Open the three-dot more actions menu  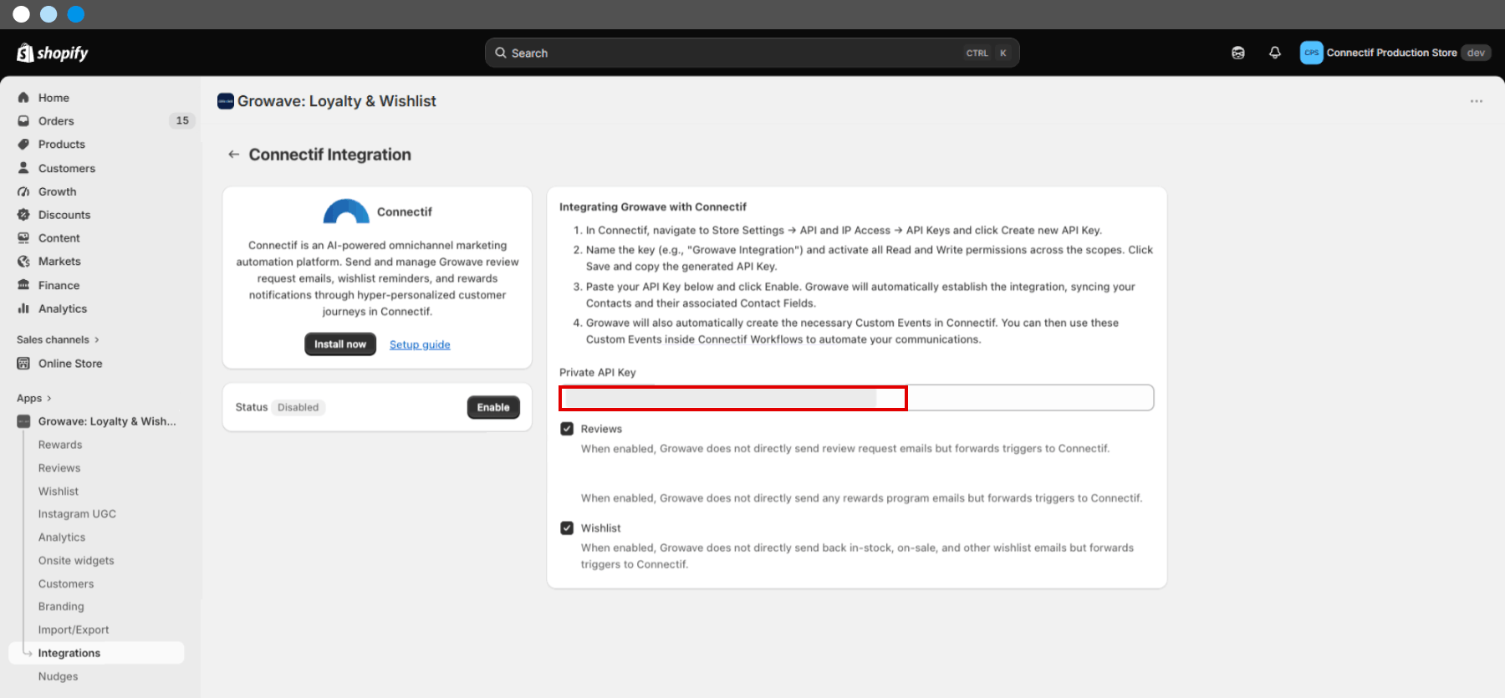pos(1477,101)
